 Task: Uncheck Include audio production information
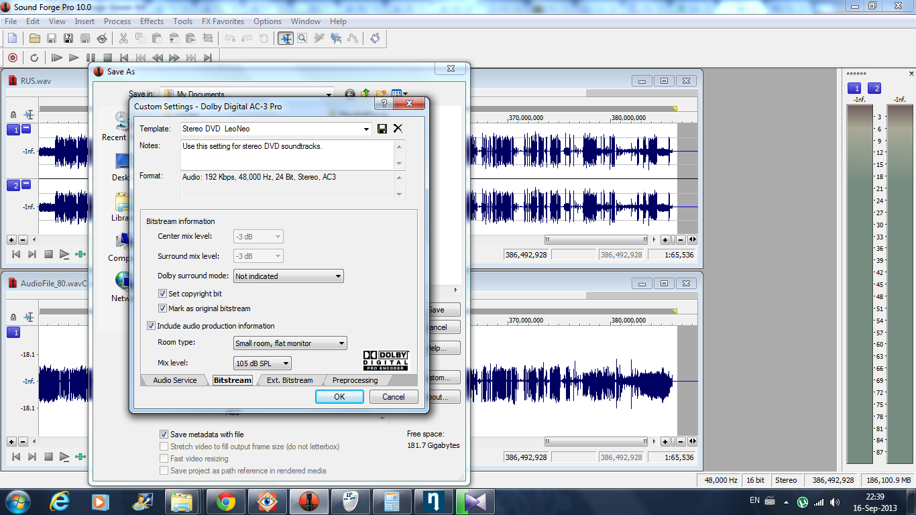pos(151,326)
